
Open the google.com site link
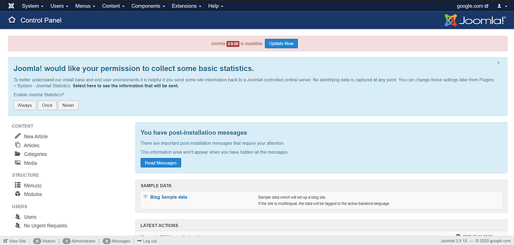tap(472, 6)
